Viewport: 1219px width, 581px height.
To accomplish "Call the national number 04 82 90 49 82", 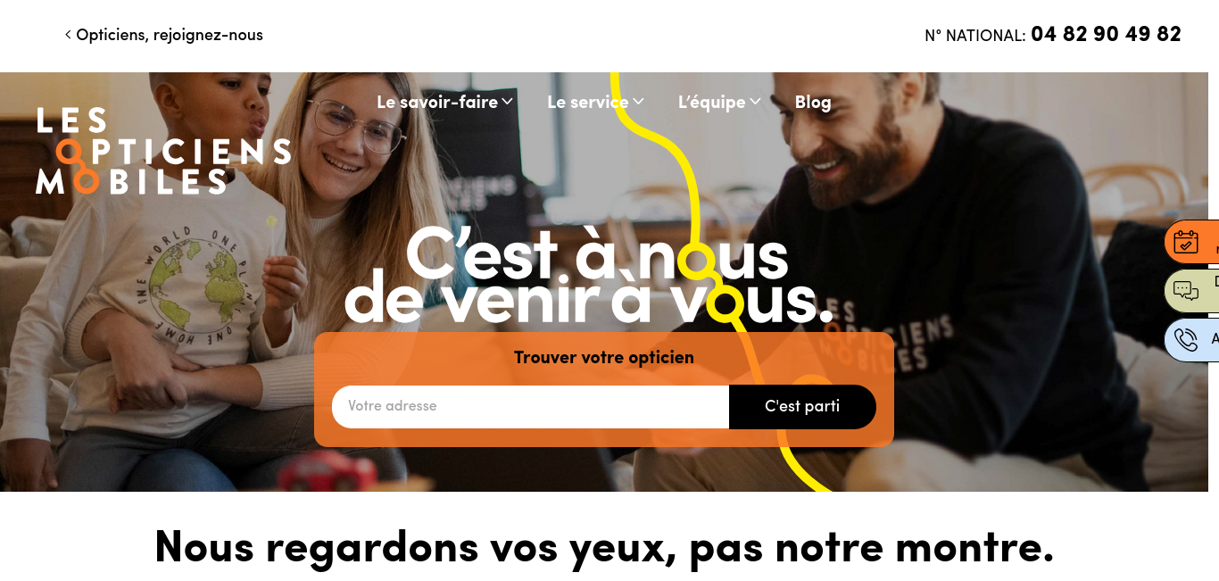I will pos(1106,35).
